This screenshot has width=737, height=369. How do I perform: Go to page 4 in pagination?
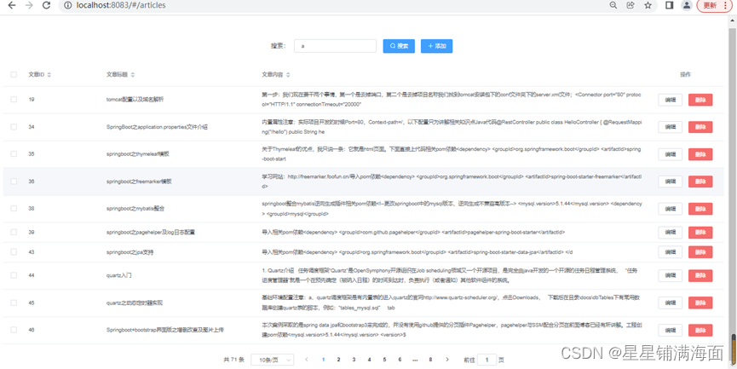[369, 360]
